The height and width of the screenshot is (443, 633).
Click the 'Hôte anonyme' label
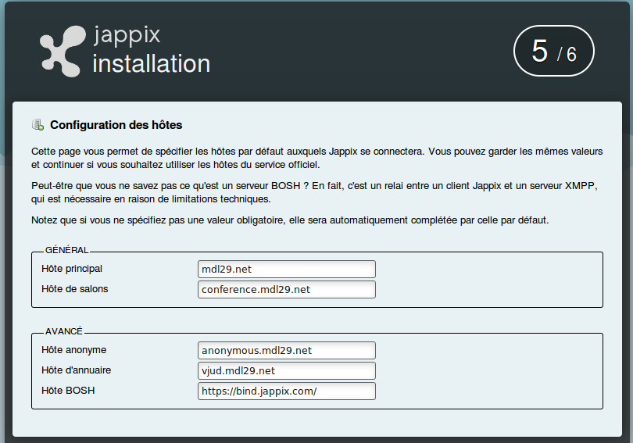(73, 349)
